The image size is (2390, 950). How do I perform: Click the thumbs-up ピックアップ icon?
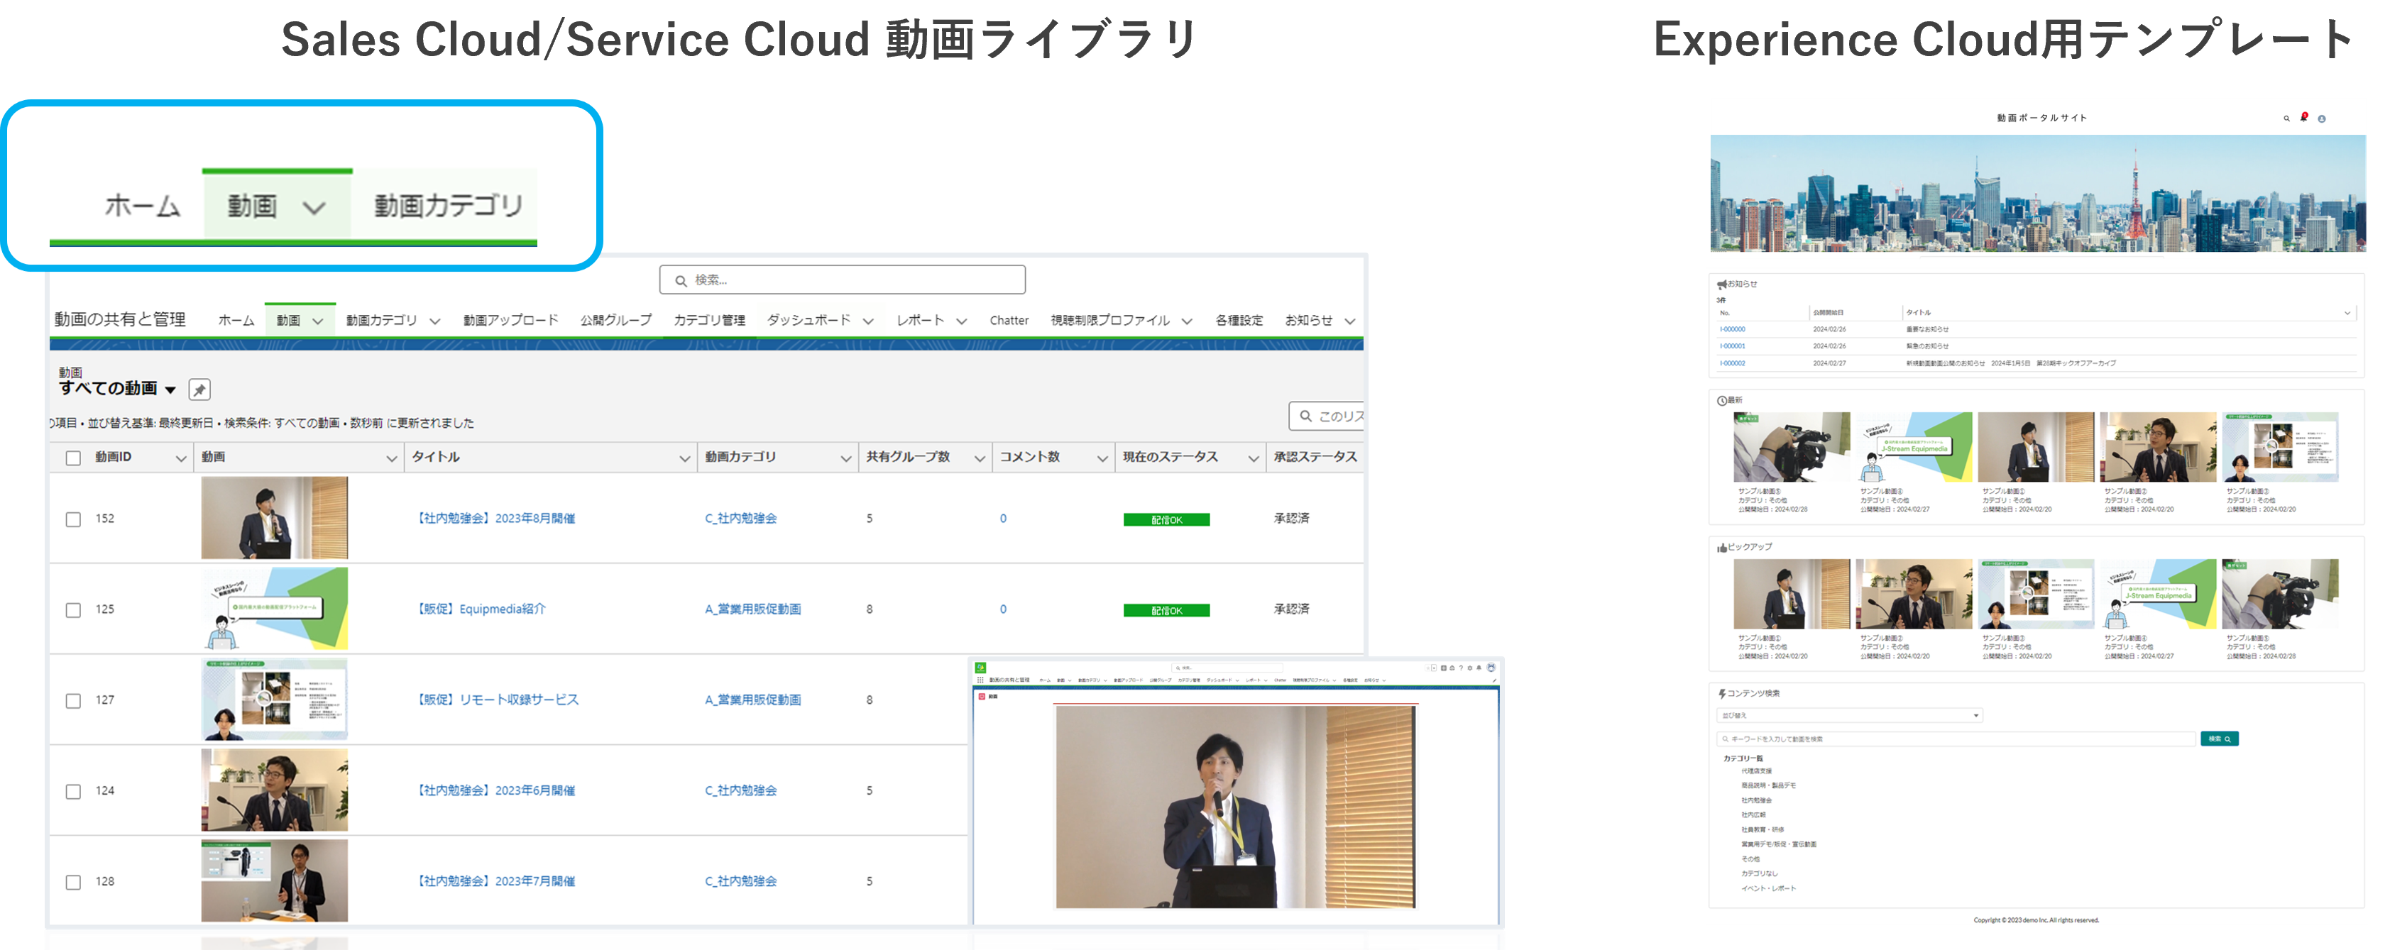tap(1721, 548)
